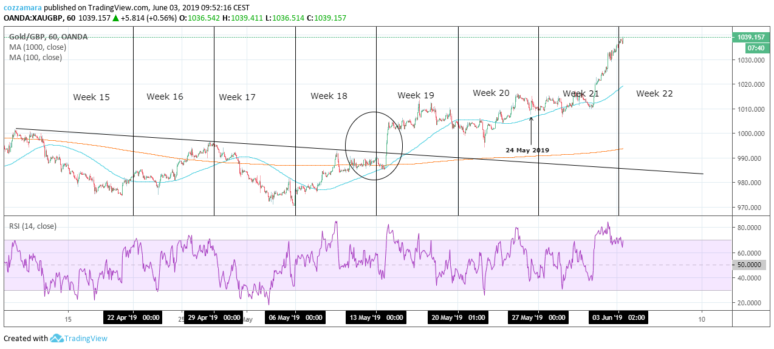Select the high value H:1039.411

coord(242,18)
